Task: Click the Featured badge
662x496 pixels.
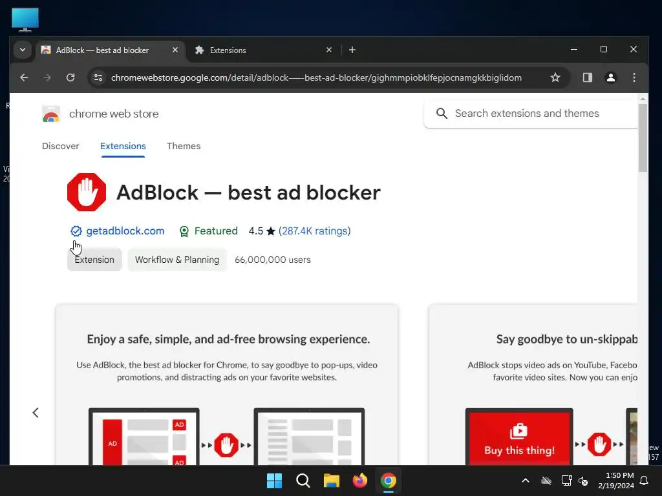Action: tap(209, 231)
